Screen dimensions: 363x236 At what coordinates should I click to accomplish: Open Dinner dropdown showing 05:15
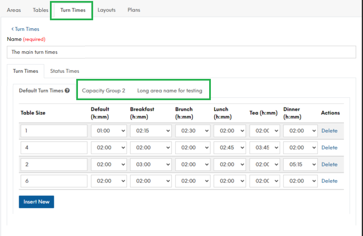[300, 165]
